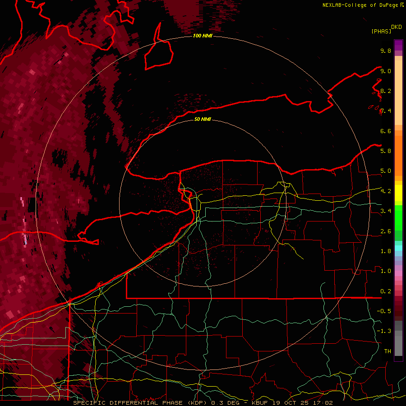Screen dimensions: 406x406
Task: Click the 3.4 scale value
Action: [x=386, y=211]
